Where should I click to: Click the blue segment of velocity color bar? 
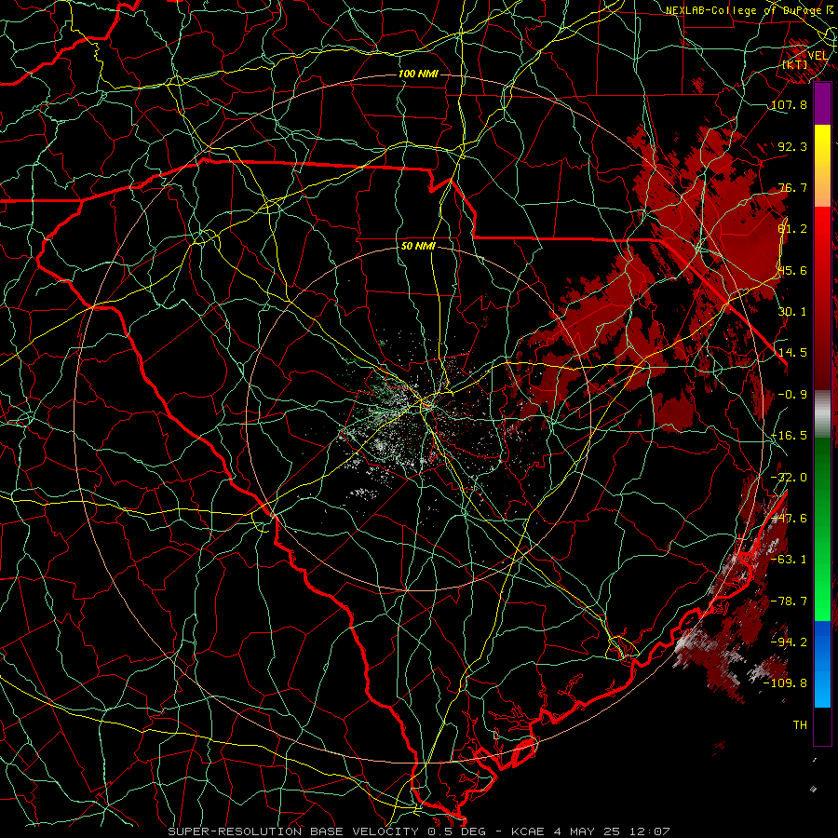pos(822,664)
